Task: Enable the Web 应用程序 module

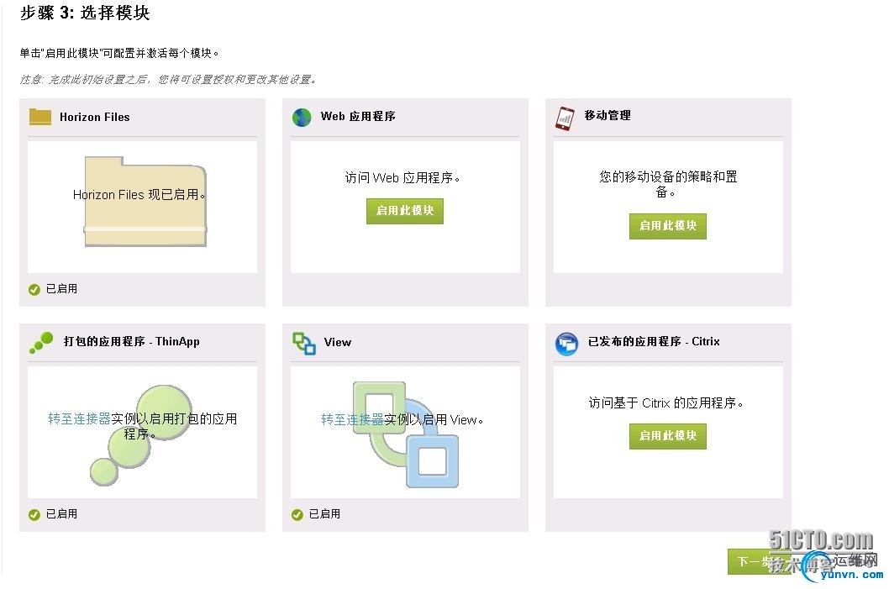Action: [x=404, y=211]
